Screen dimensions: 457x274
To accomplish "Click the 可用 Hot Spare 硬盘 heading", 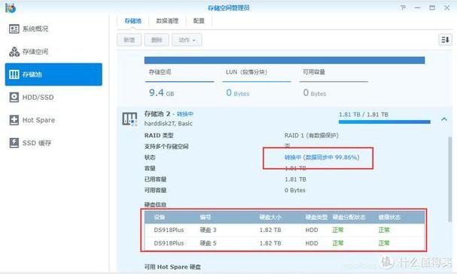I will 172,266.
